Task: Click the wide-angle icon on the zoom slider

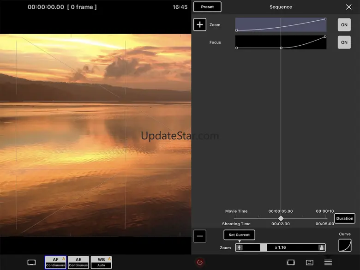Action: click(x=239, y=247)
